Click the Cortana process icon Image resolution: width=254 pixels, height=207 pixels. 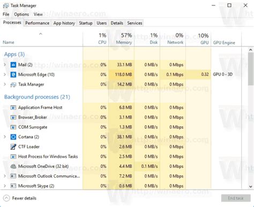coord(13,137)
